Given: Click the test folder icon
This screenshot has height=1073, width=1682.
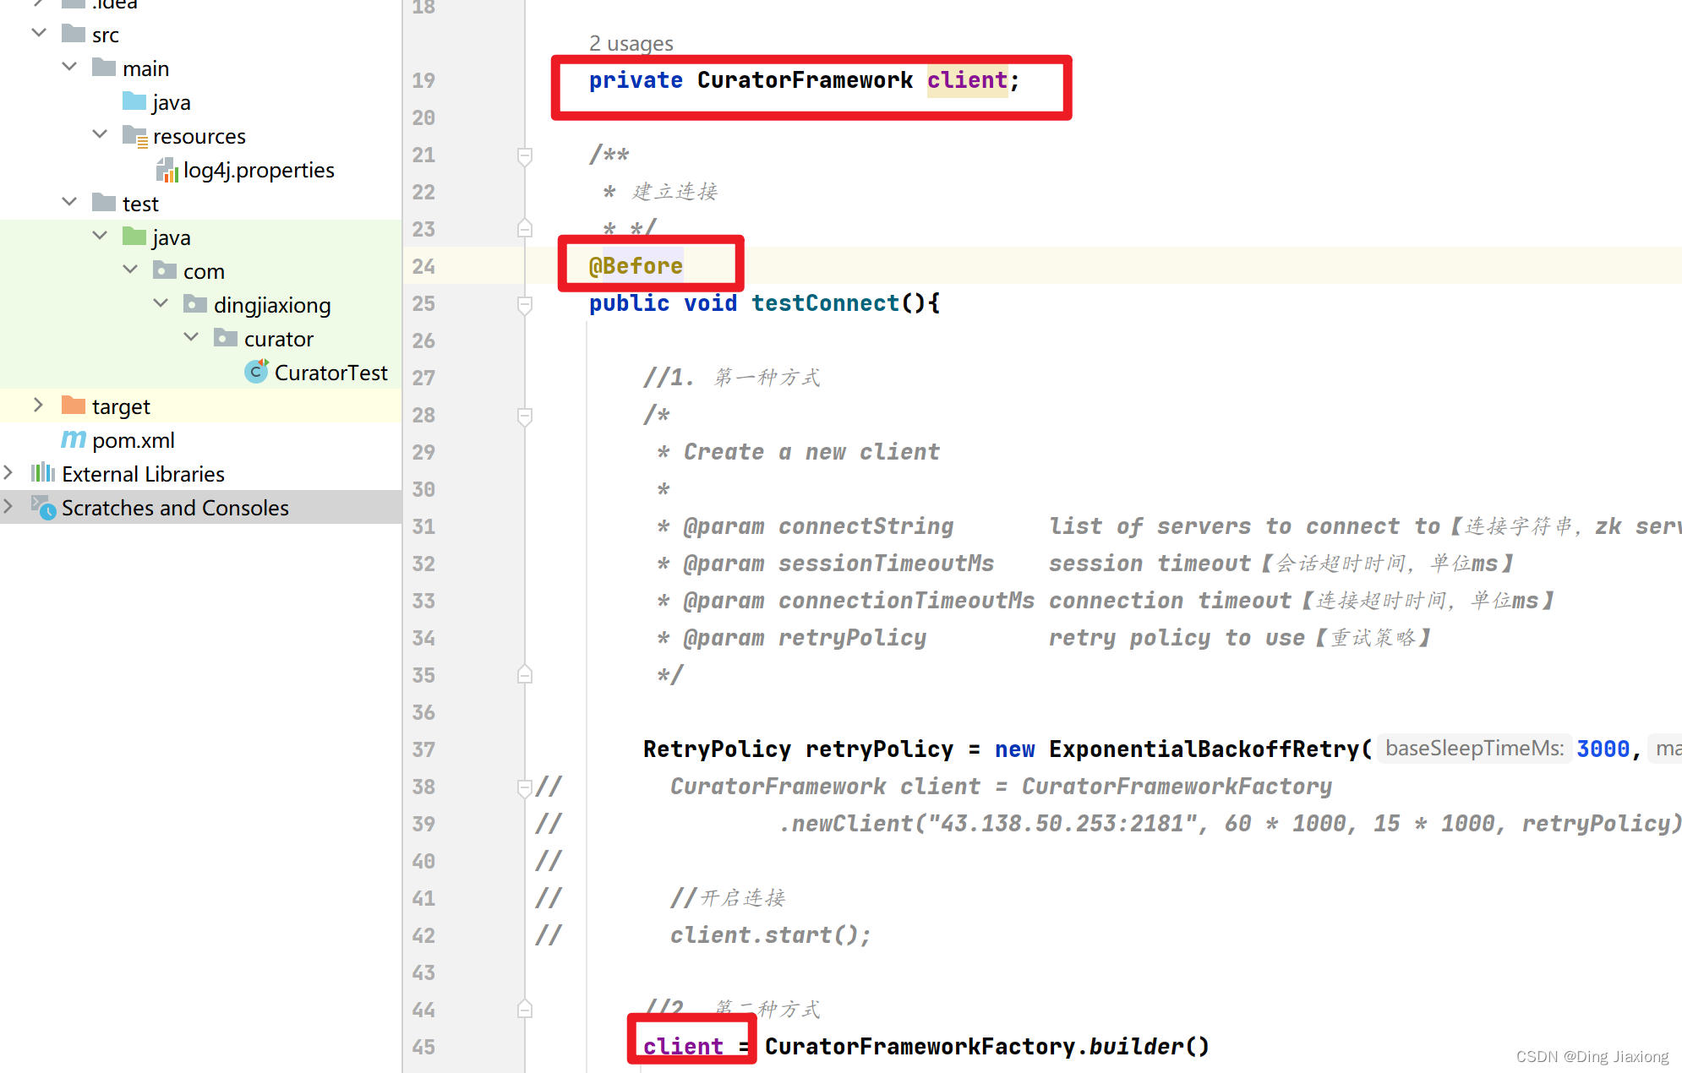Looking at the screenshot, I should [x=104, y=203].
